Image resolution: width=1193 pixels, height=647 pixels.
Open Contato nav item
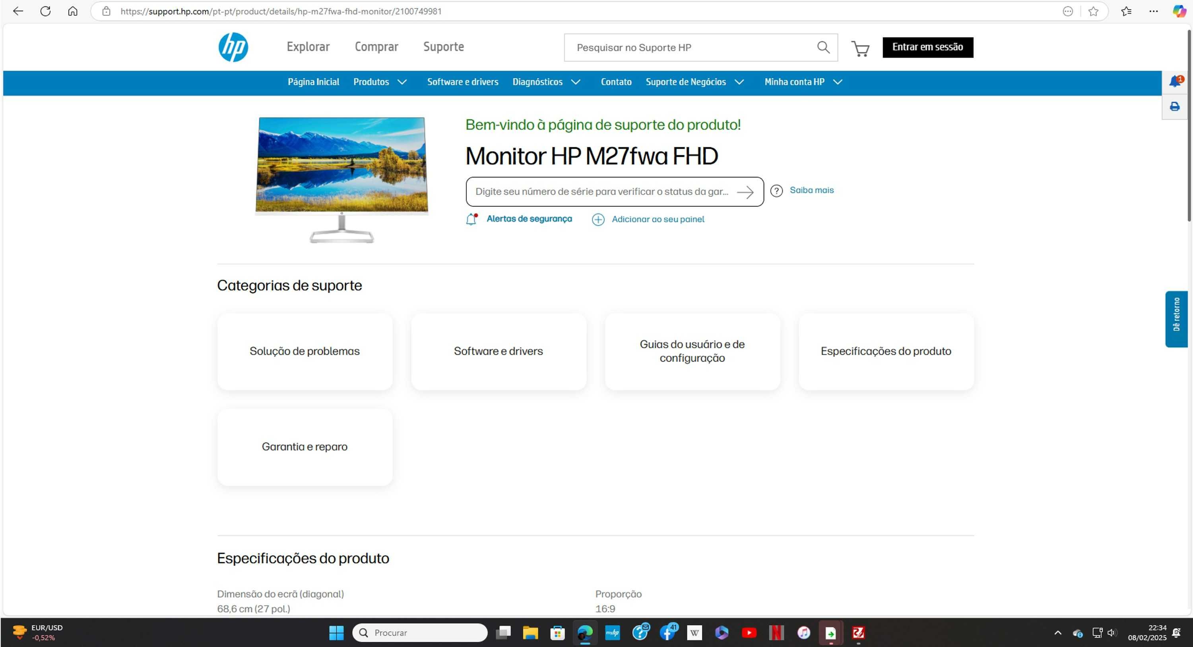point(616,82)
